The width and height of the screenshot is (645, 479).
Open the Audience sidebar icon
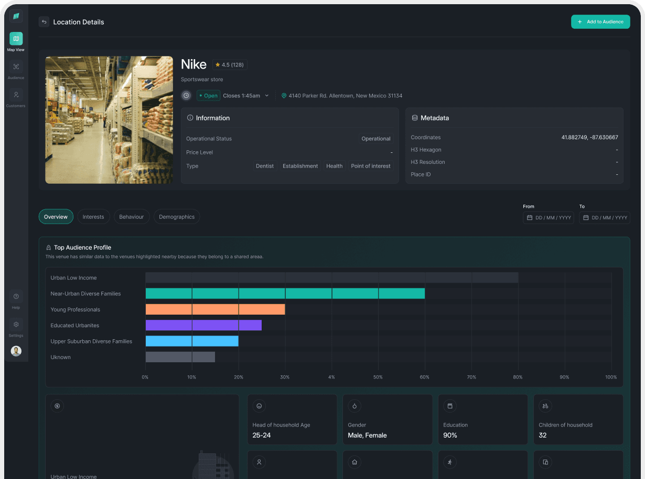point(16,67)
